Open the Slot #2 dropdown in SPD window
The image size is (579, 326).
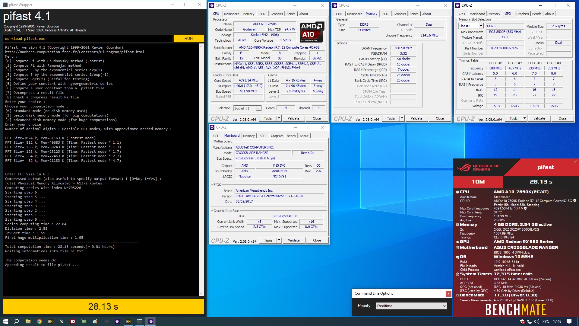point(471,26)
